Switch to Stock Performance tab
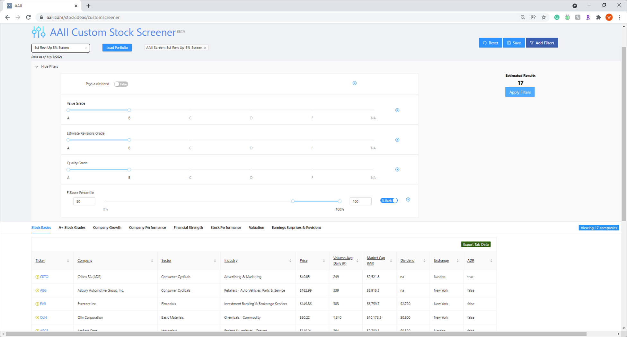The image size is (627, 337). click(226, 228)
